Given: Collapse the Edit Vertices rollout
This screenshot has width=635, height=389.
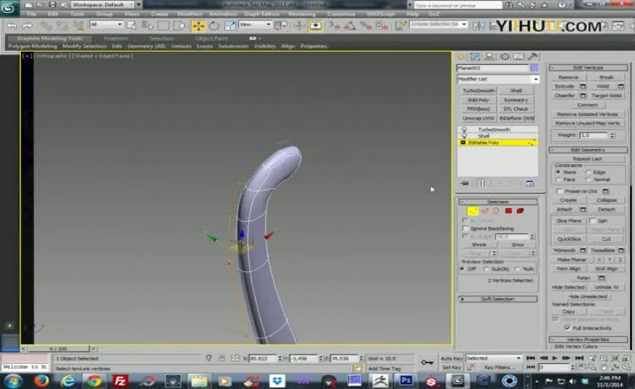Looking at the screenshot, I should click(x=588, y=68).
